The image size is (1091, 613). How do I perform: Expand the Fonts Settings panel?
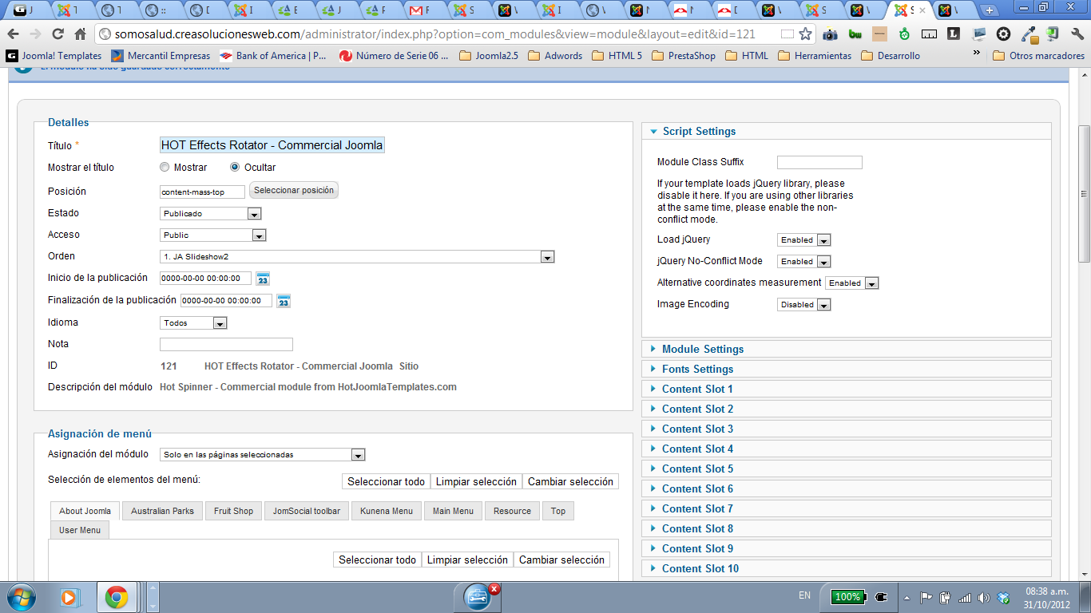[847, 369]
